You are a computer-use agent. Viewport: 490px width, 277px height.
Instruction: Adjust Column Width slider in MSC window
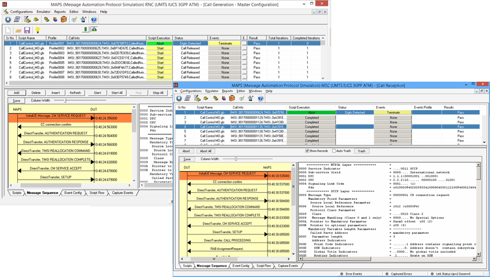coord(236,159)
